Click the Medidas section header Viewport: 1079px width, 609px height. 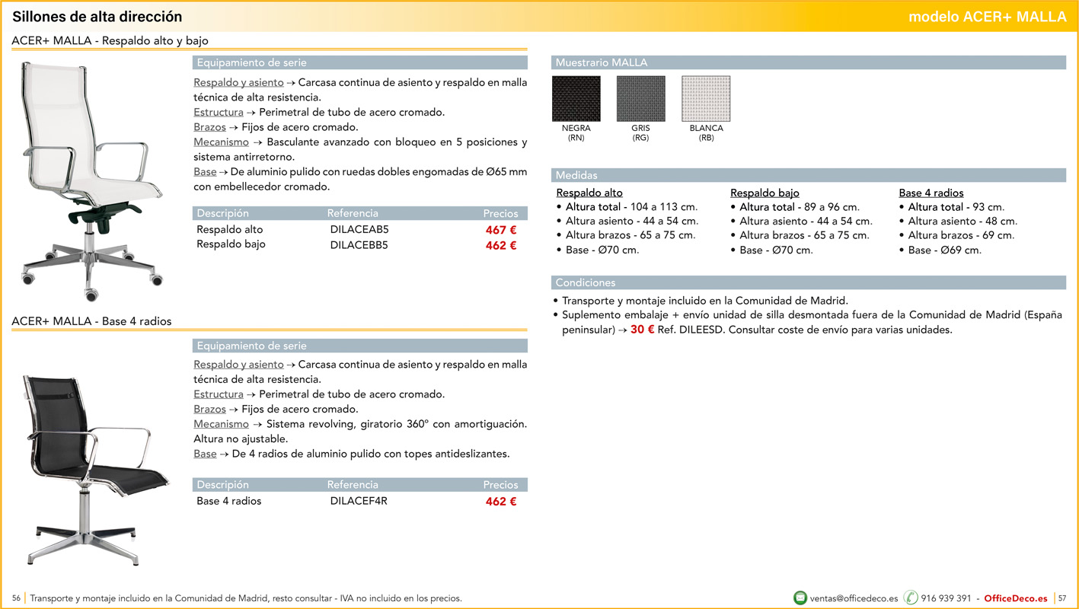click(x=576, y=175)
